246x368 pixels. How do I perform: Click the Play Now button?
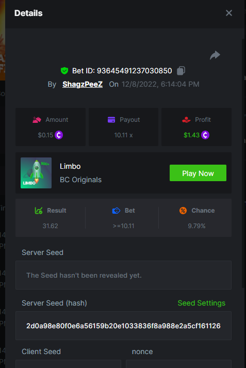[x=198, y=173]
